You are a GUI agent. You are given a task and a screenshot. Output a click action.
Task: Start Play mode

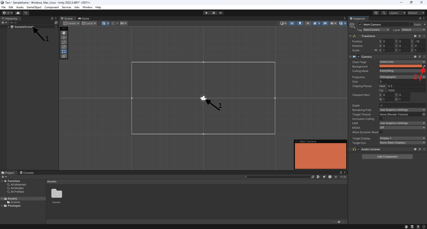pos(206,13)
